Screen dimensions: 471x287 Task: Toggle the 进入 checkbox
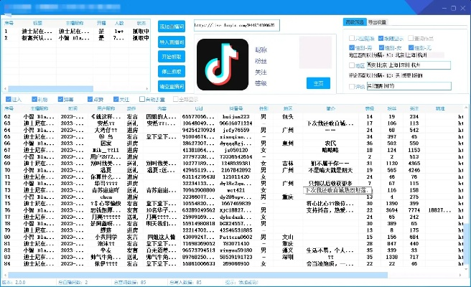[x=8, y=100]
